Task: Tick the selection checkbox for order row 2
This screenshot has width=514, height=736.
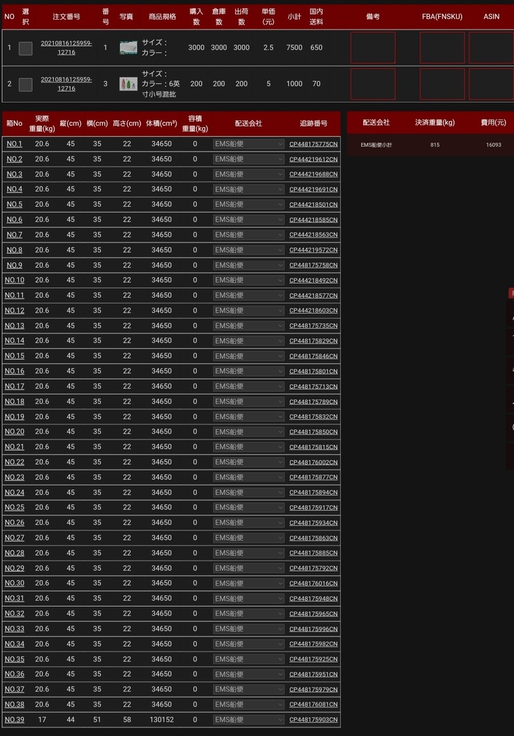Action: pyautogui.click(x=25, y=85)
